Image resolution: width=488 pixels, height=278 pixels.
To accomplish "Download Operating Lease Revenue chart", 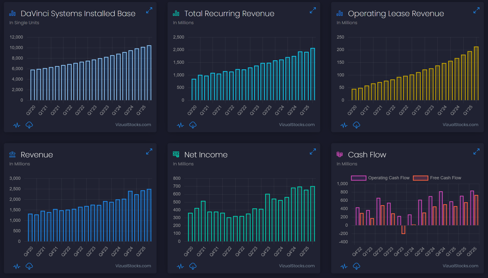I will point(357,125).
